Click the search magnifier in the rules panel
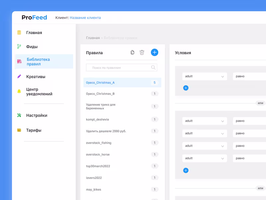Screen dimensions: 266x200 pyautogui.click(x=153, y=67)
